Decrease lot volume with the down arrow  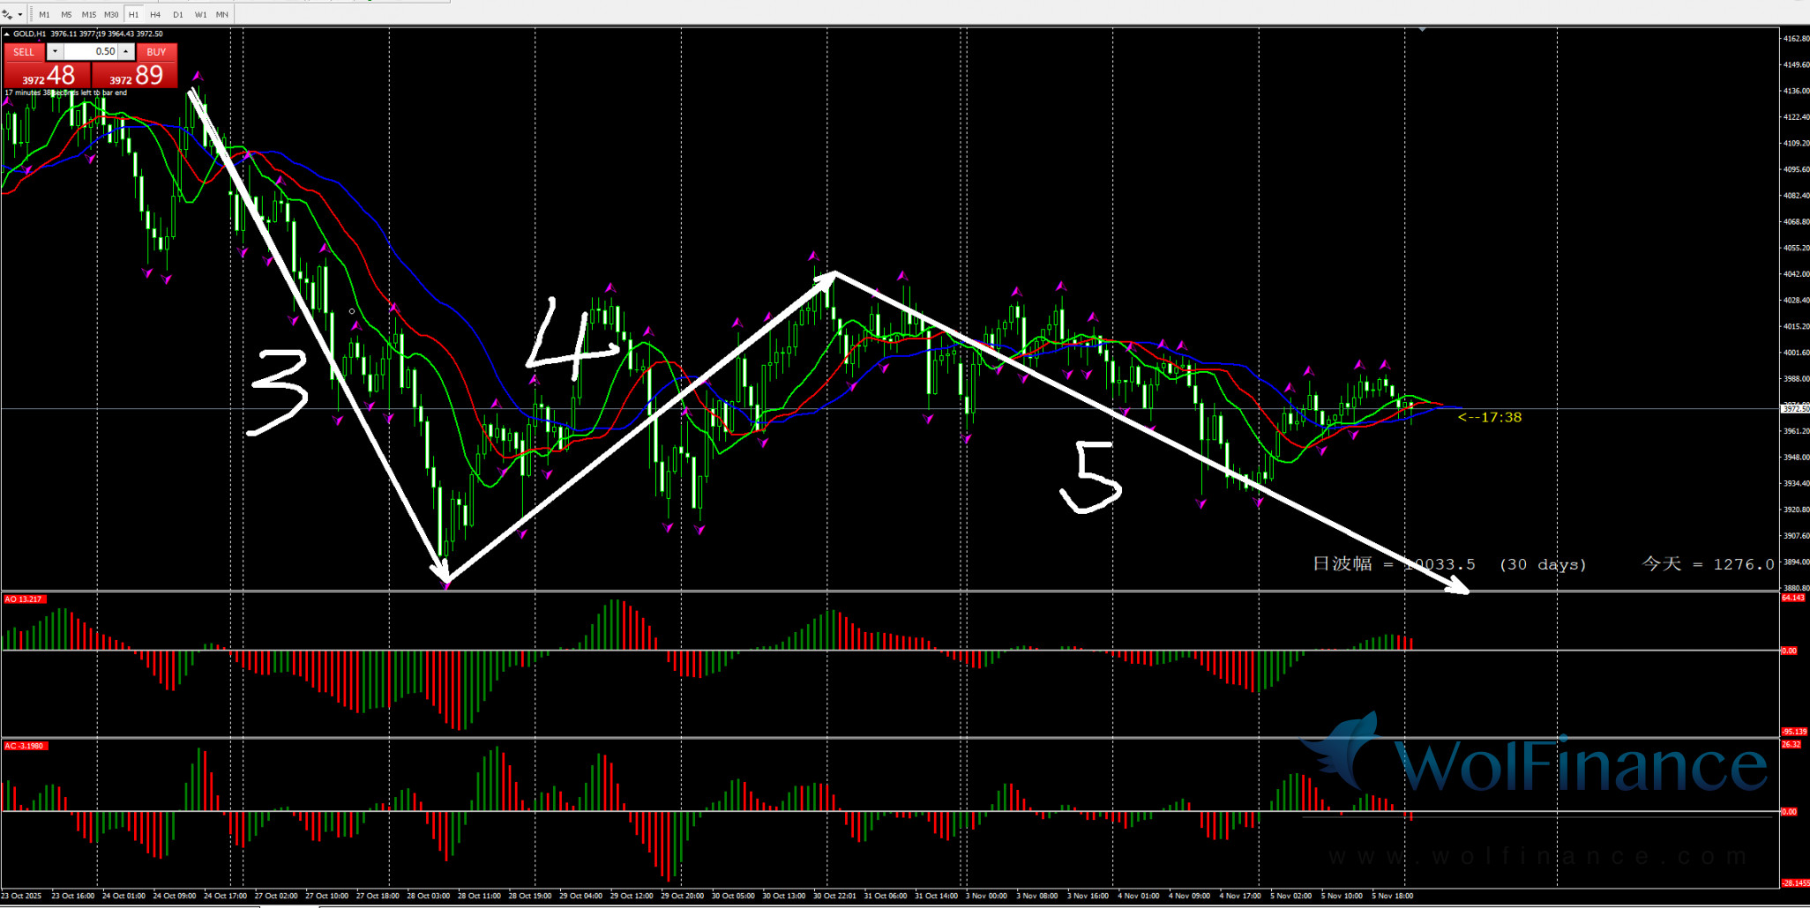(x=55, y=52)
